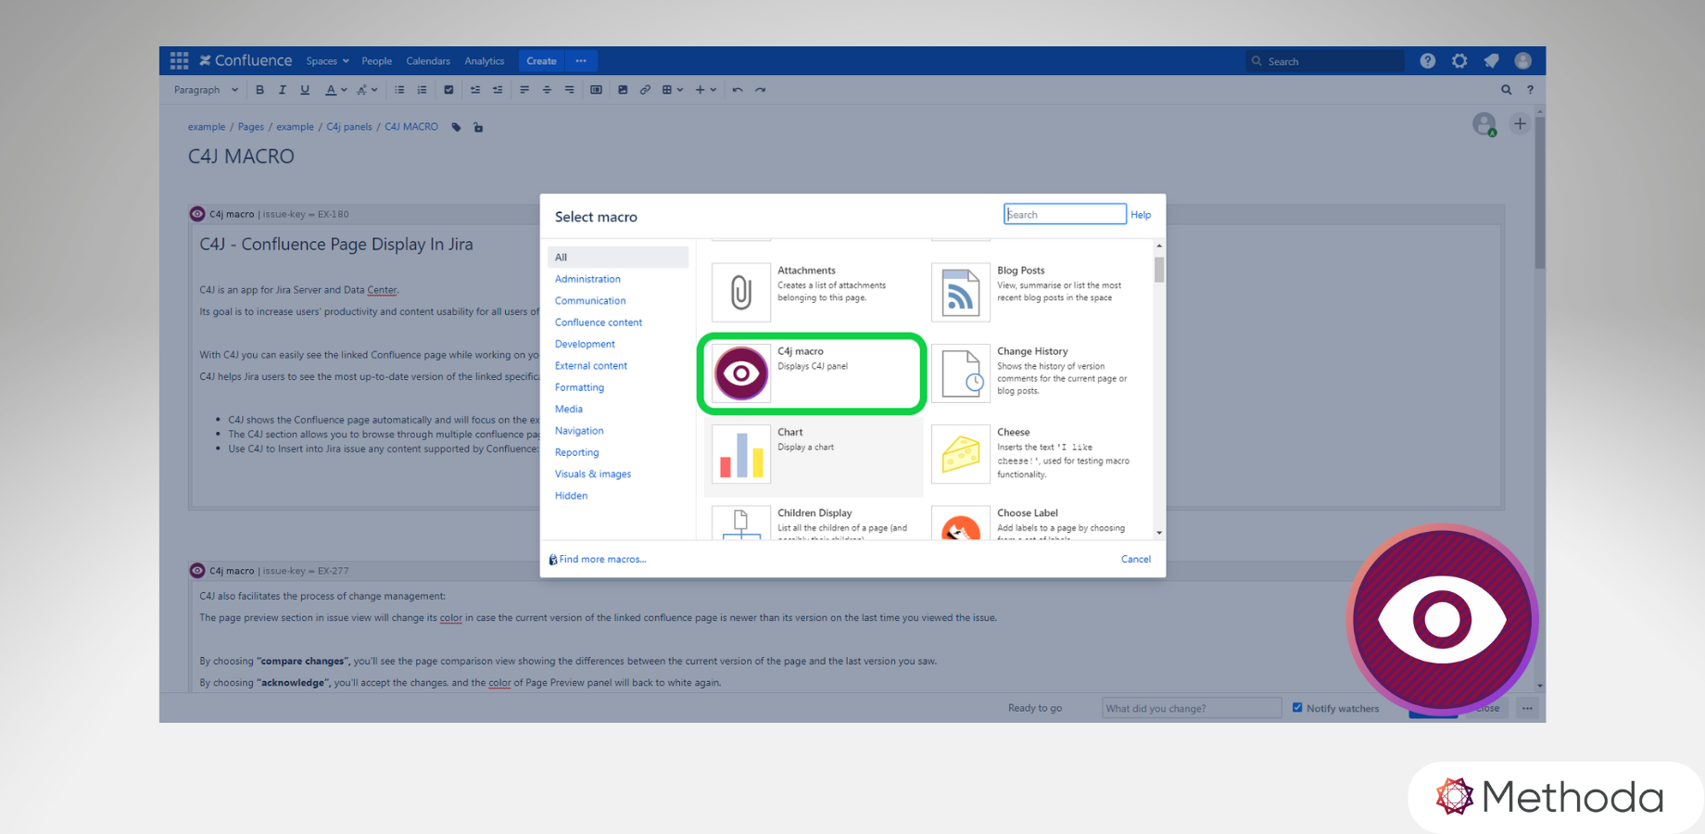The image size is (1705, 834).
Task: Select the Chart macro bar icon
Action: pos(741,454)
